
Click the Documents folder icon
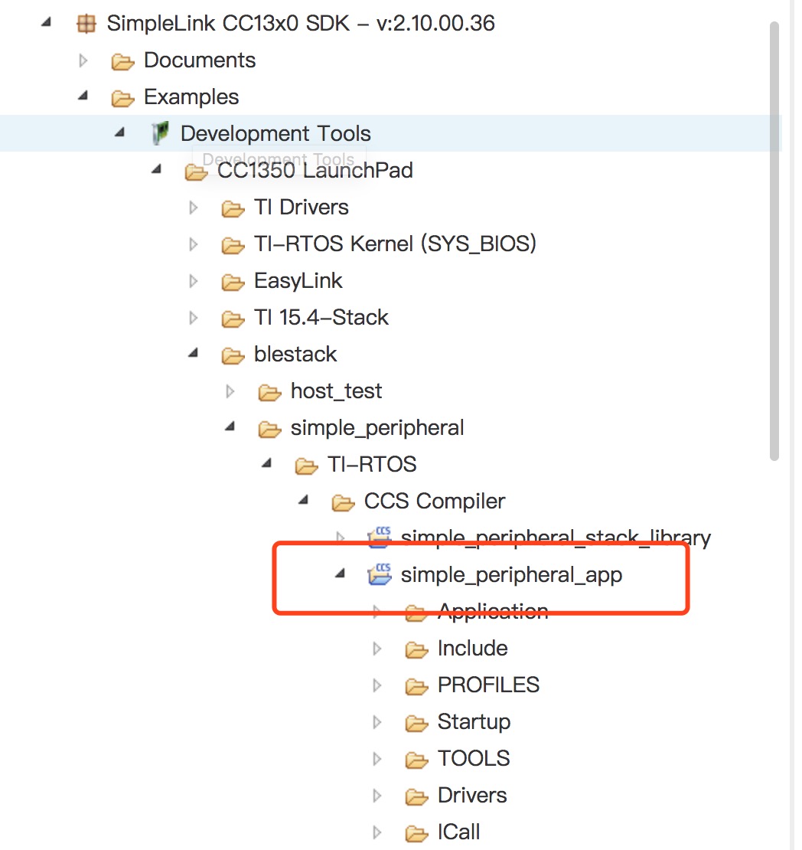[122, 61]
